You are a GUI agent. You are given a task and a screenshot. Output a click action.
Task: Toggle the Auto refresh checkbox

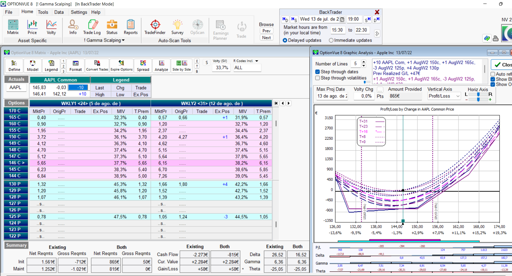pyautogui.click(x=493, y=74)
